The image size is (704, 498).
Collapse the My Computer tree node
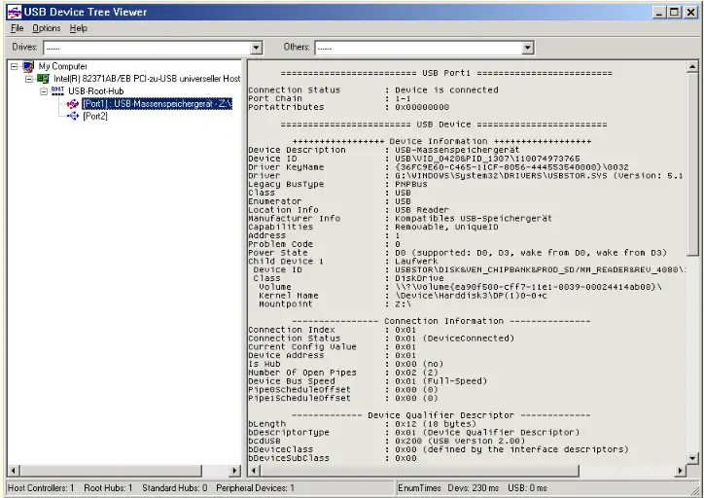click(15, 66)
